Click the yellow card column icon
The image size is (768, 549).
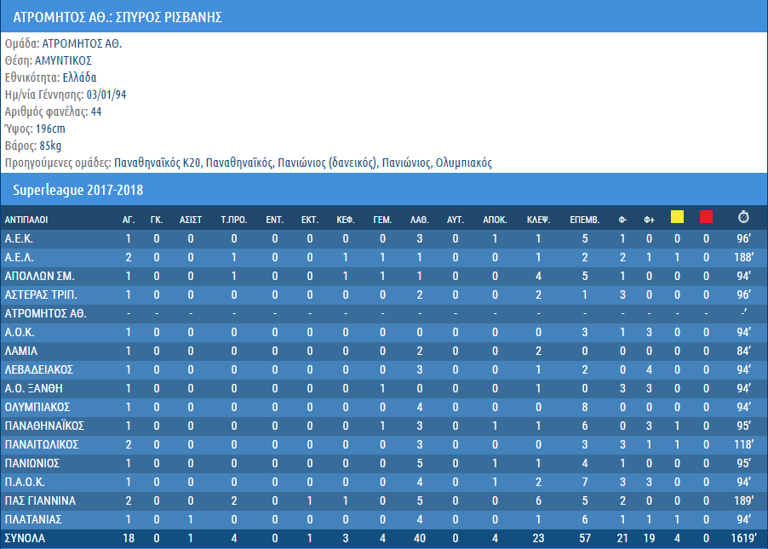tap(677, 216)
